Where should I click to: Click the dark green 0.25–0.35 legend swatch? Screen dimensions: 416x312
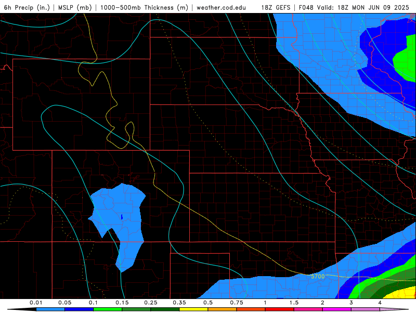coord(165,309)
